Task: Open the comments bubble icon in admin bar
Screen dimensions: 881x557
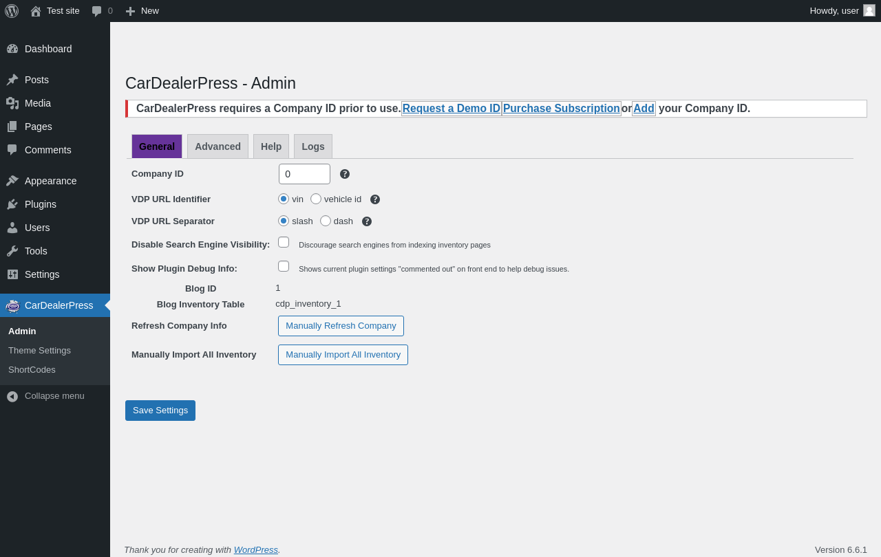Action: (97, 11)
